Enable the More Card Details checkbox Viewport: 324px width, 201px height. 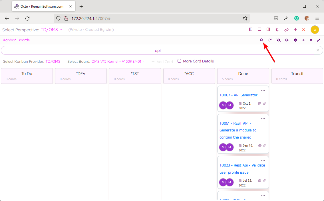click(179, 61)
